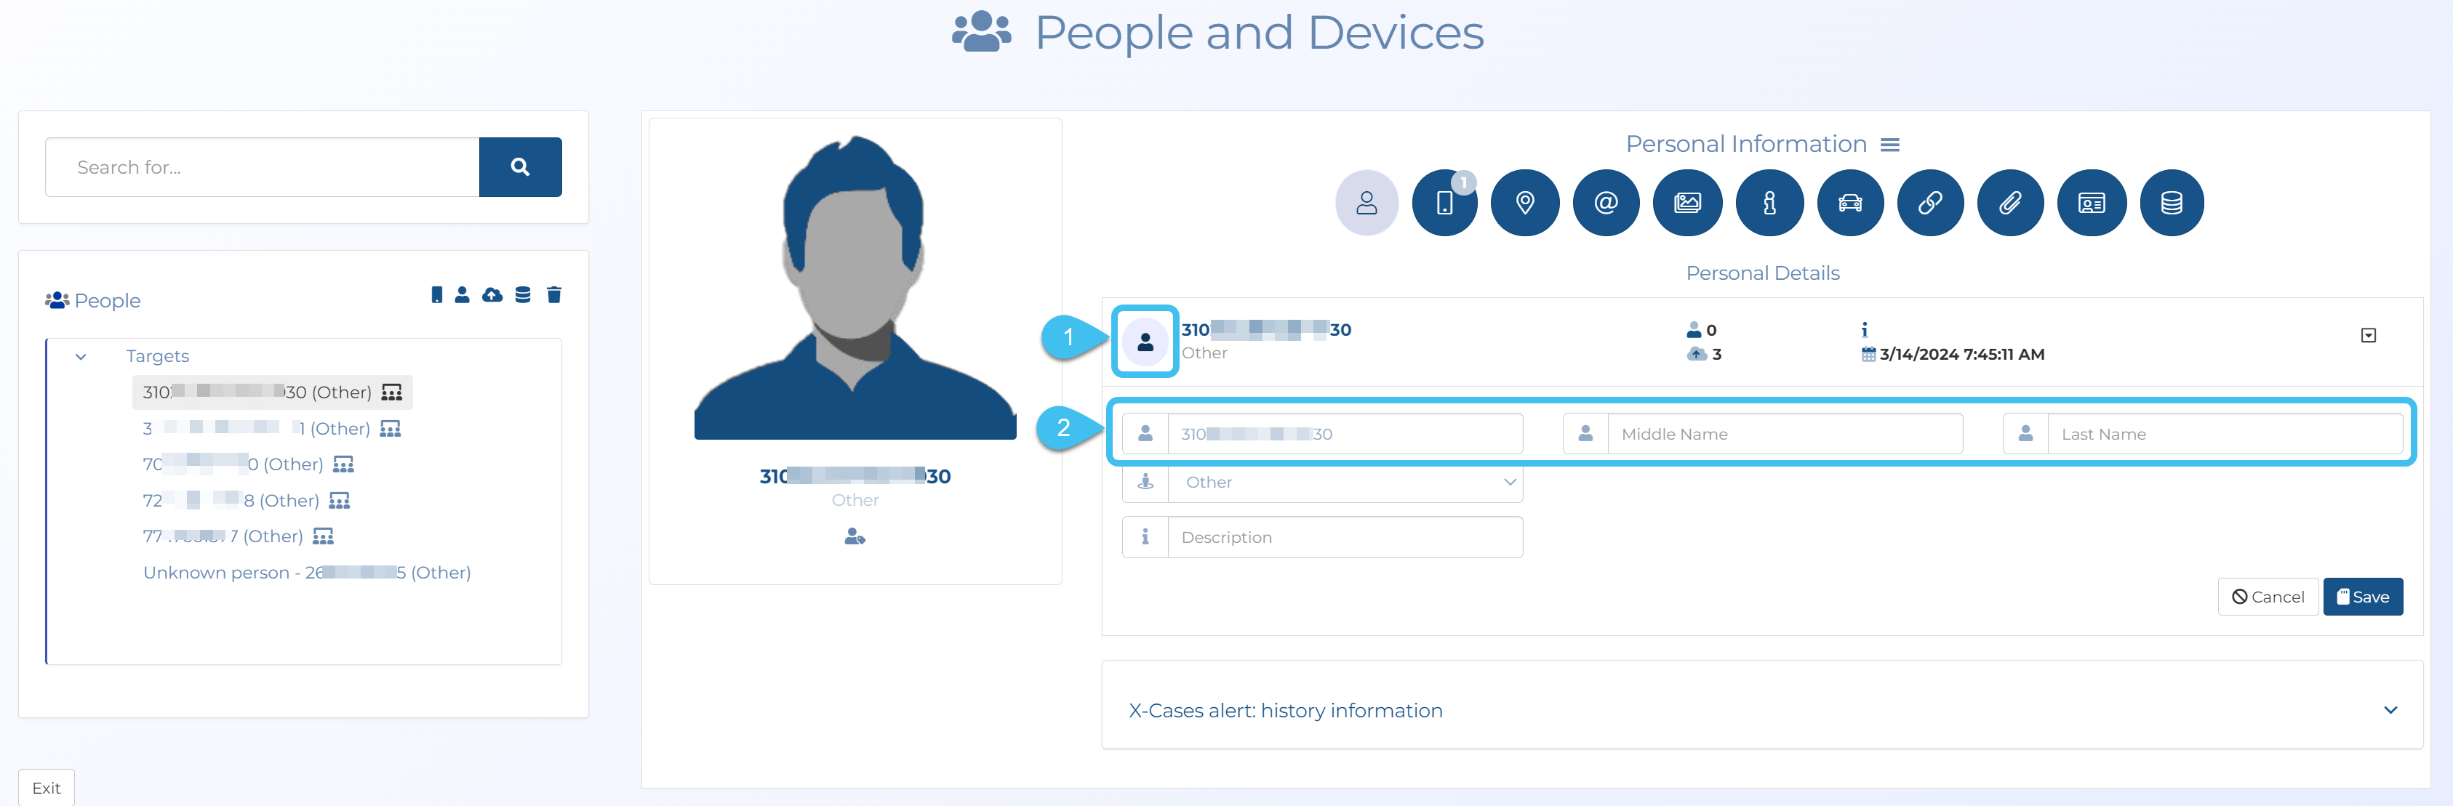Image resolution: width=2453 pixels, height=806 pixels.
Task: Open the Personal Information hamburger menu
Action: 1890,145
